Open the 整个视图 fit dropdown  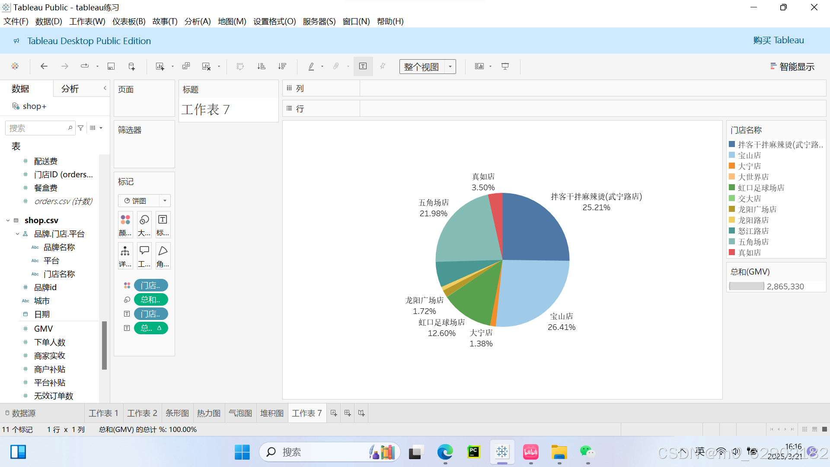tap(450, 67)
